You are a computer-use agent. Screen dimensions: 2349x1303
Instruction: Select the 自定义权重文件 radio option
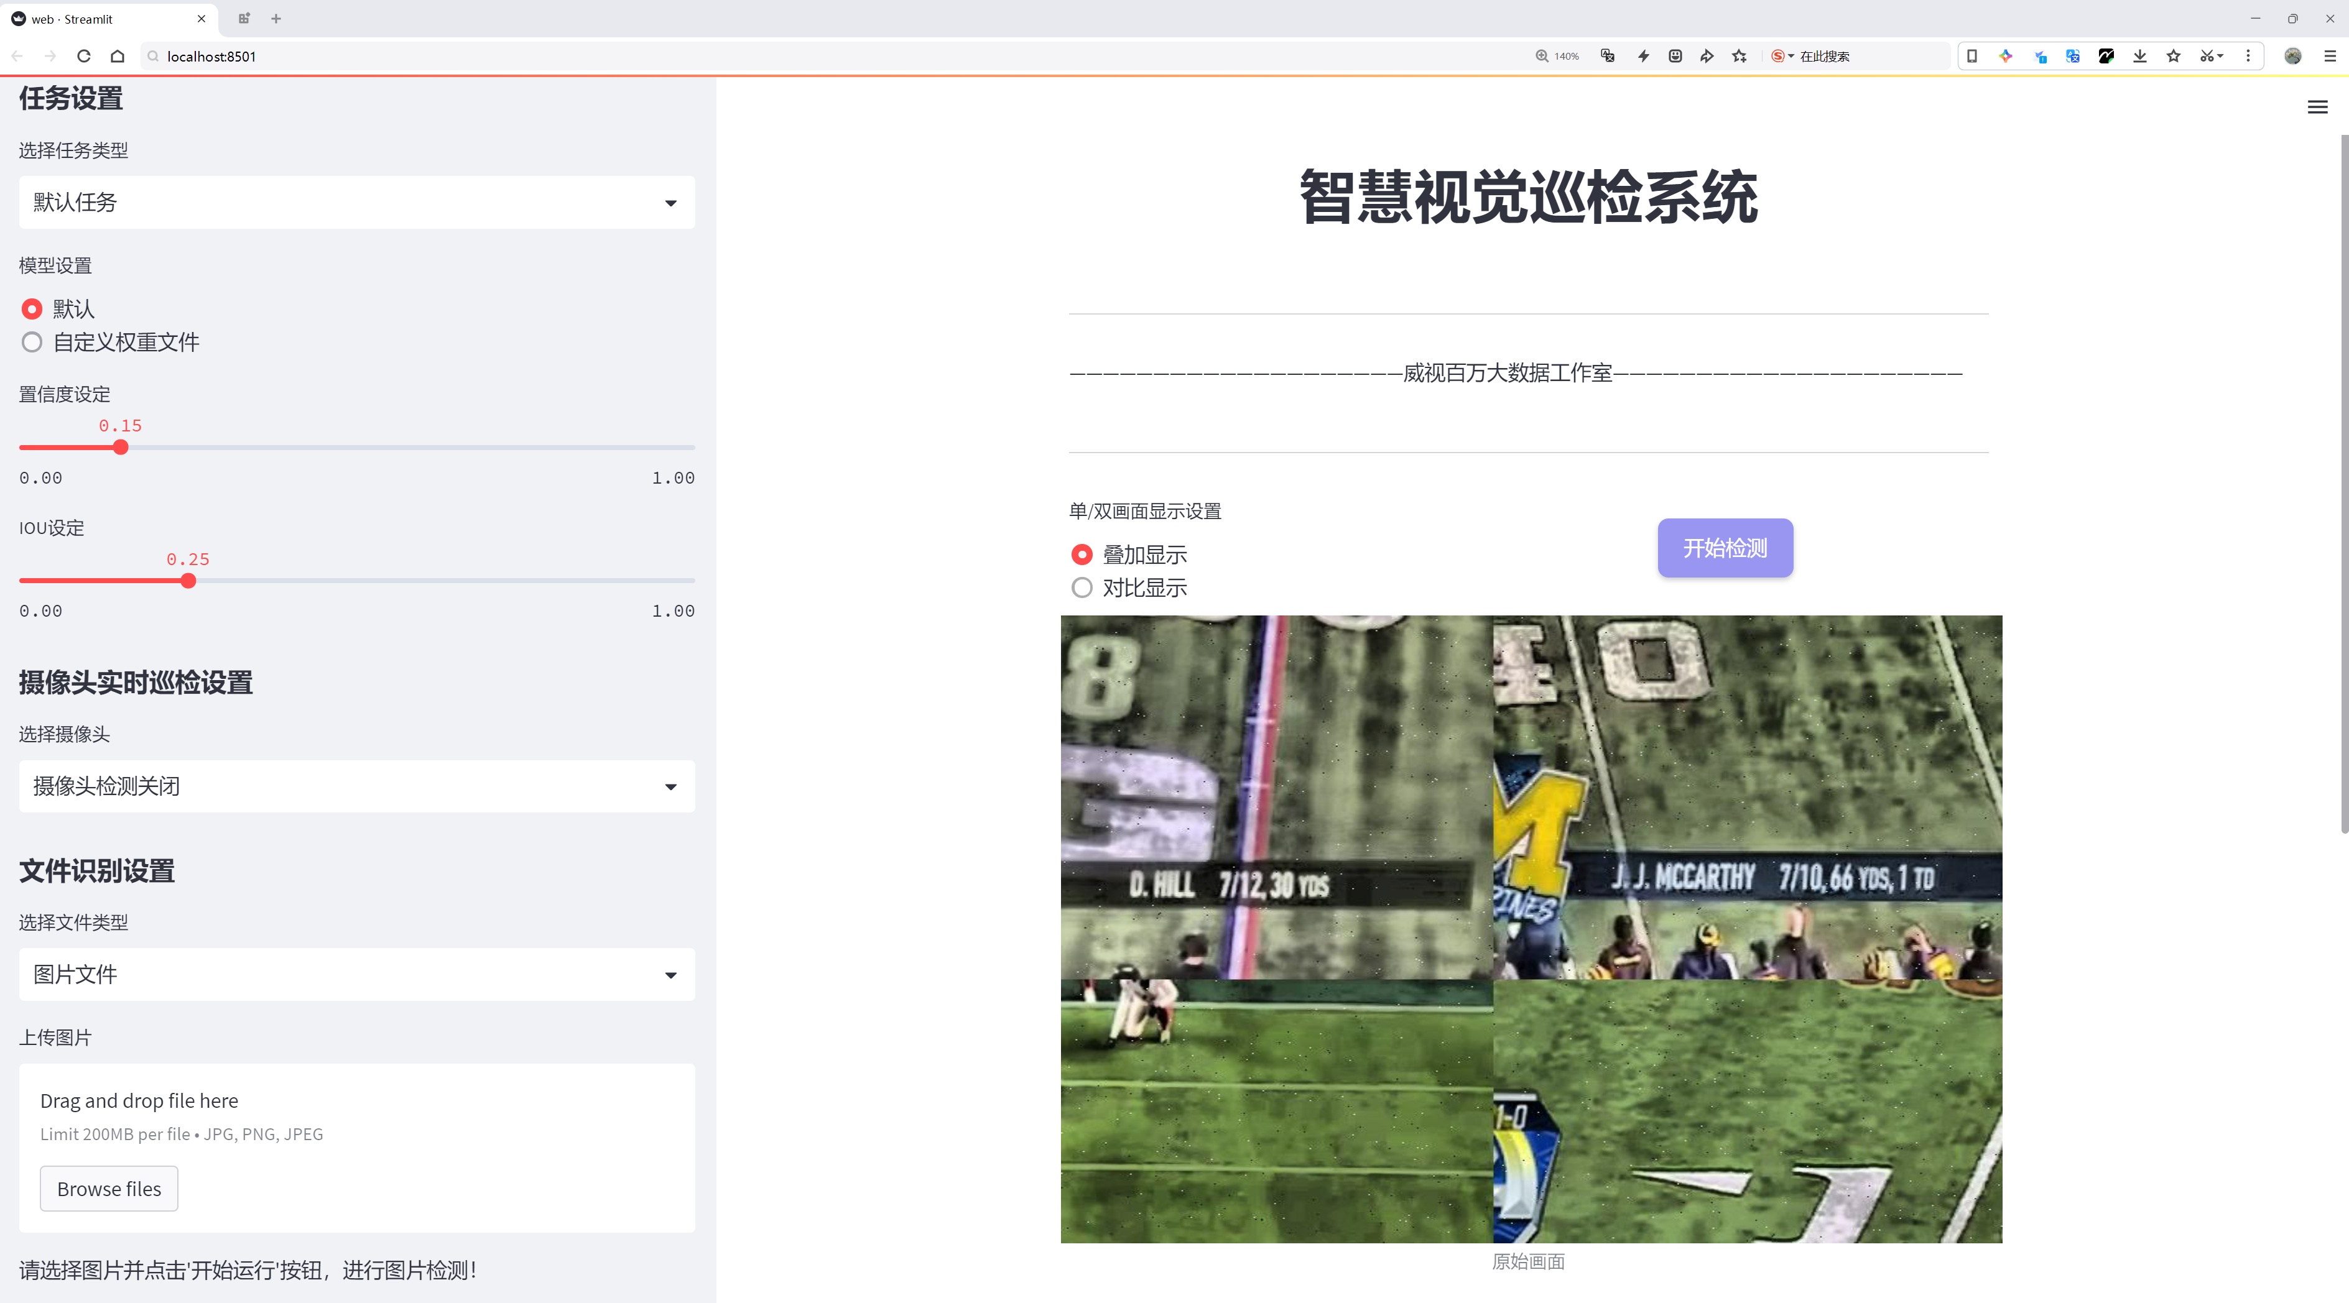point(32,343)
